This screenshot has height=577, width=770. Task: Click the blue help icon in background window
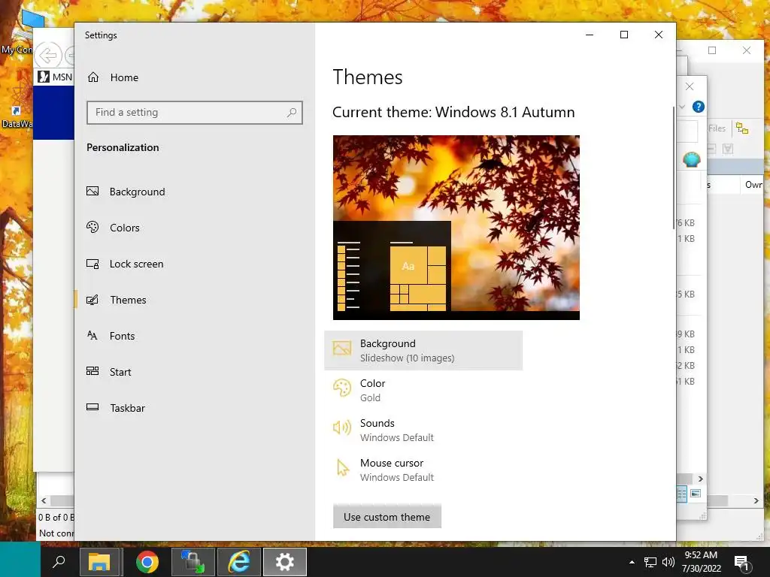tap(699, 107)
